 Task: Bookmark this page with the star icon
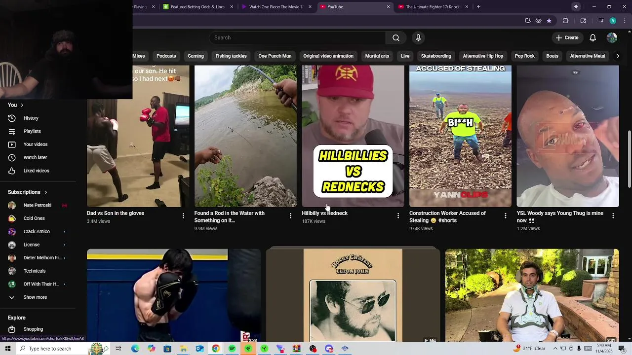pos(549,21)
